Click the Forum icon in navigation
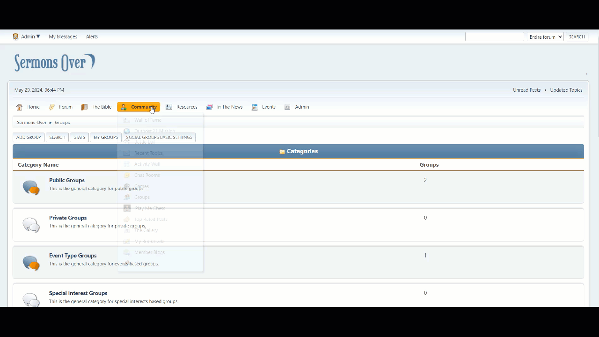Screen dimensions: 599x337 point(52,107)
